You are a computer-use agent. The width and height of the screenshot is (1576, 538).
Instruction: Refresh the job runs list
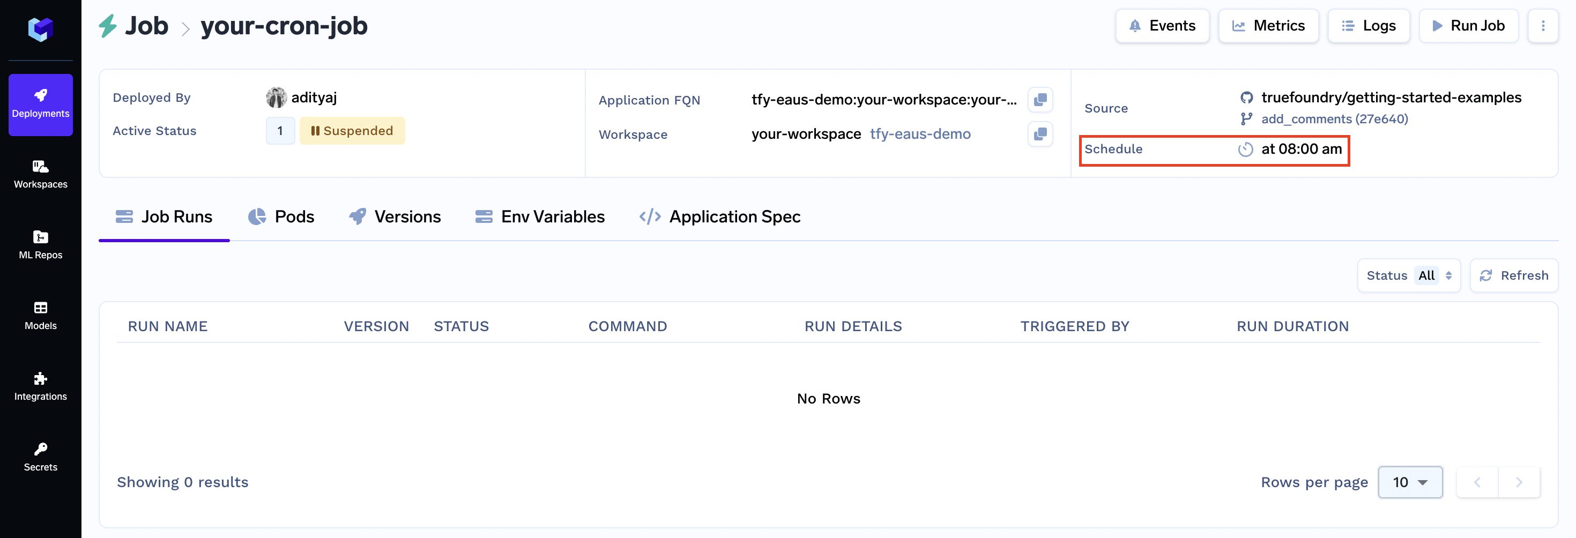(1514, 275)
